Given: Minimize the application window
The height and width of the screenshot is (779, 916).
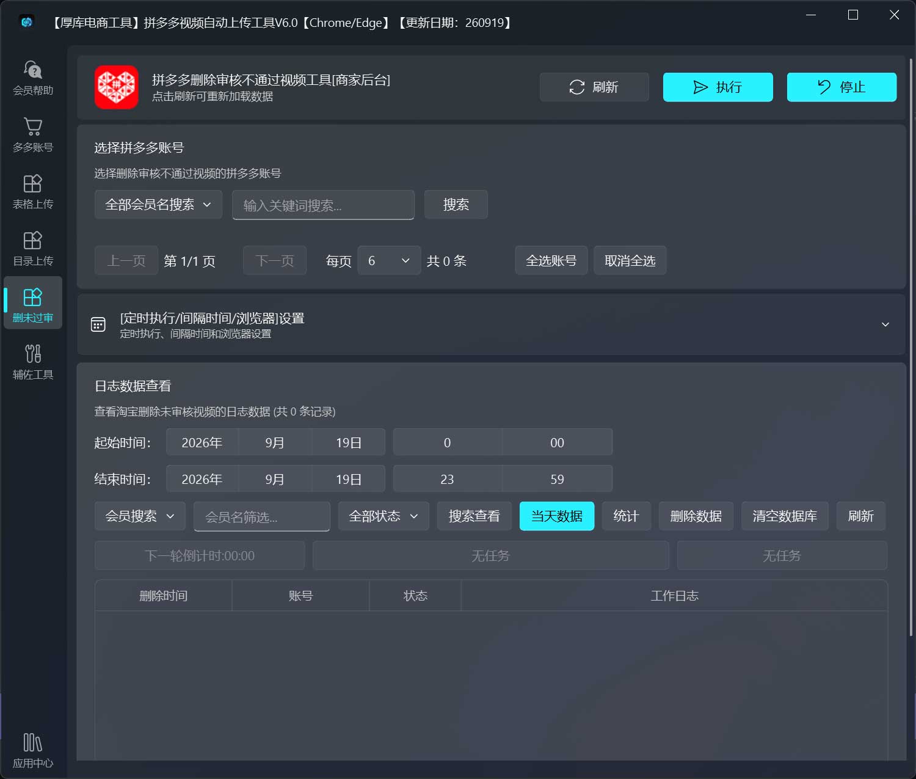Looking at the screenshot, I should (x=811, y=15).
